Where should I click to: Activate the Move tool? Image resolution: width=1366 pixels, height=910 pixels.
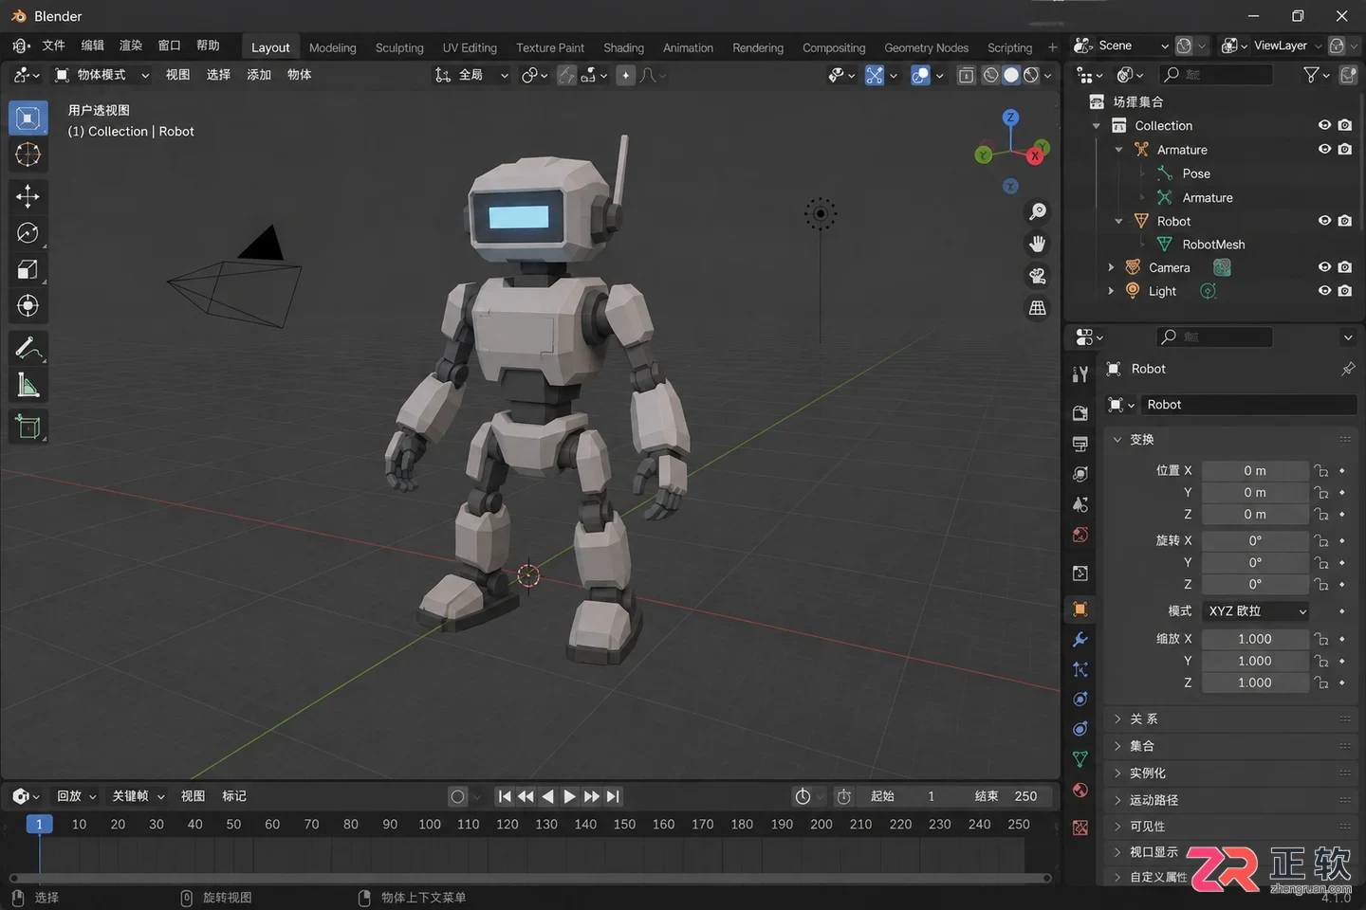[x=28, y=196]
